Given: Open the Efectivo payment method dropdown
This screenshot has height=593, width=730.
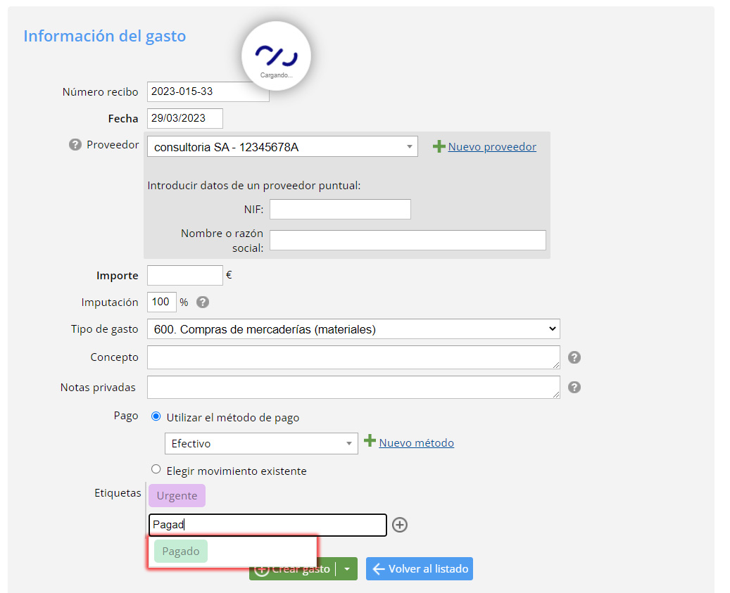Looking at the screenshot, I should [x=261, y=444].
